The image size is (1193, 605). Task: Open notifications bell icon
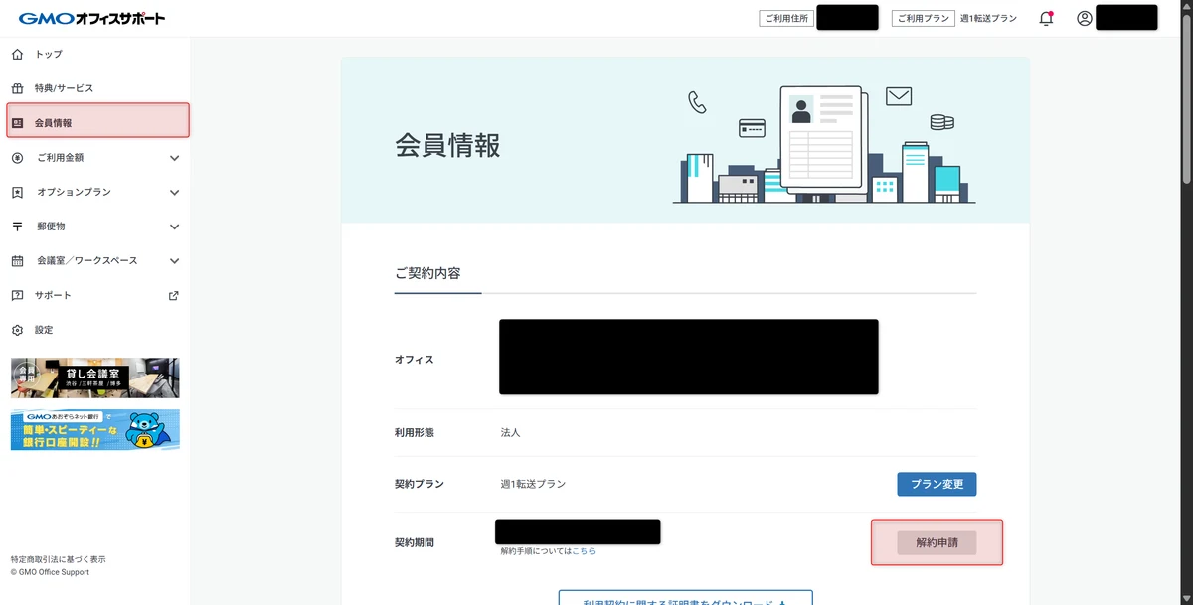point(1046,18)
